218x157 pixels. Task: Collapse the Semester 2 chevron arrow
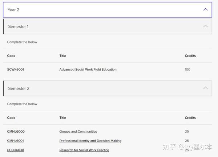[x=205, y=88]
